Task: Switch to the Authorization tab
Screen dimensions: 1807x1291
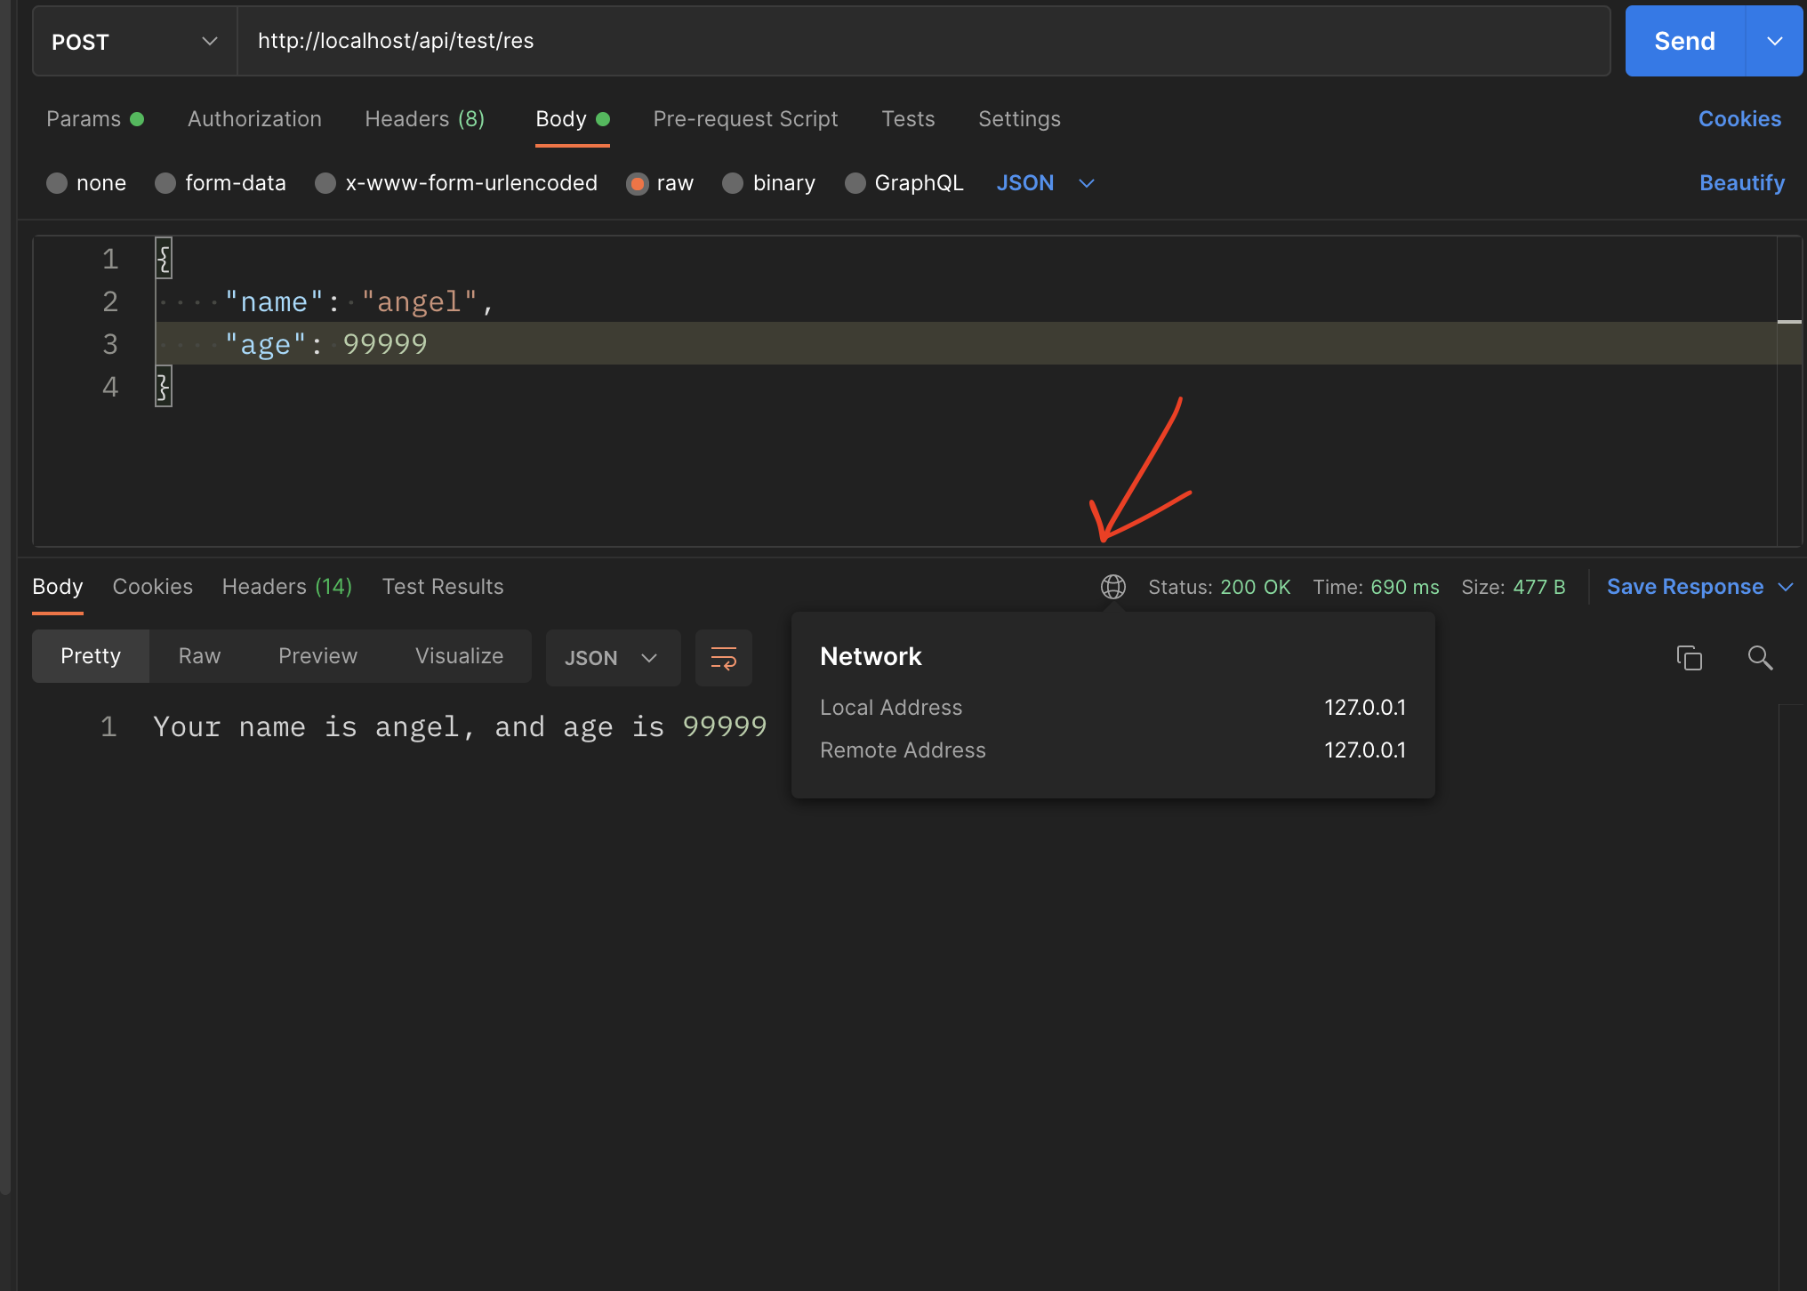Action: coord(254,119)
